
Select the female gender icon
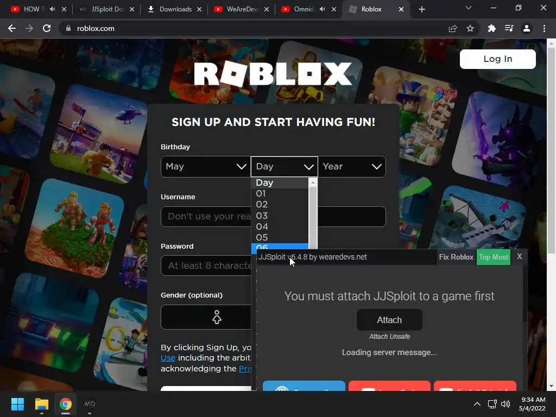pyautogui.click(x=217, y=317)
